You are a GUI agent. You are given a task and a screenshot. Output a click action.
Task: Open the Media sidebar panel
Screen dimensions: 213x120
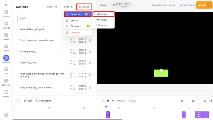click(6, 37)
